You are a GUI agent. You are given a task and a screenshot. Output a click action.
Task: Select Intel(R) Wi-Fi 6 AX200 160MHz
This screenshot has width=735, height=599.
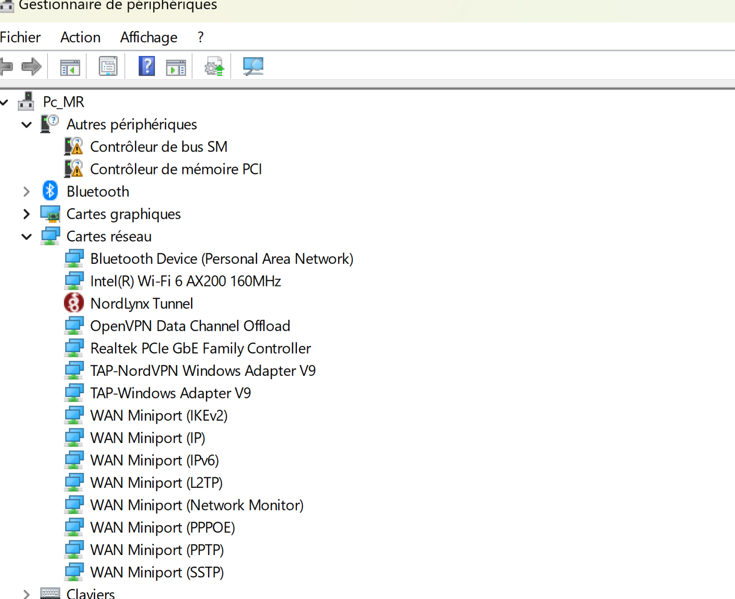[x=185, y=281]
